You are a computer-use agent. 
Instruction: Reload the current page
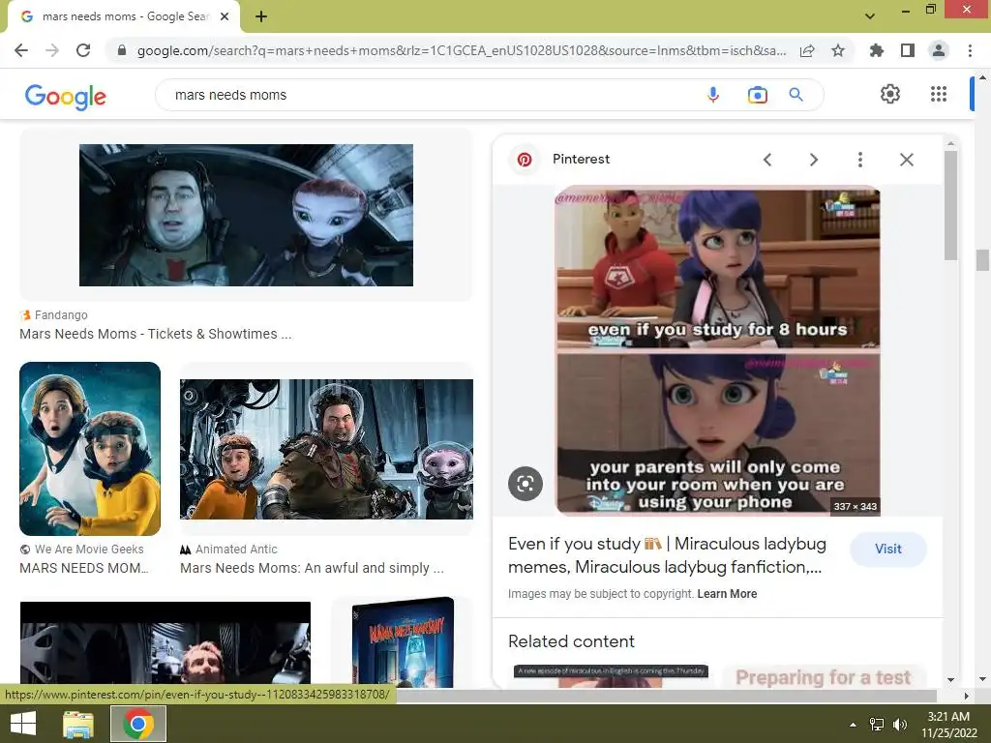click(x=83, y=50)
